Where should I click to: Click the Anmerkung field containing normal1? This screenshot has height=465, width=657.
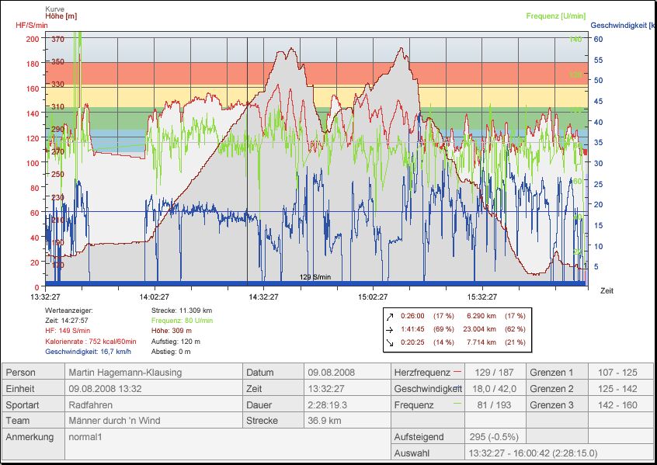click(87, 437)
